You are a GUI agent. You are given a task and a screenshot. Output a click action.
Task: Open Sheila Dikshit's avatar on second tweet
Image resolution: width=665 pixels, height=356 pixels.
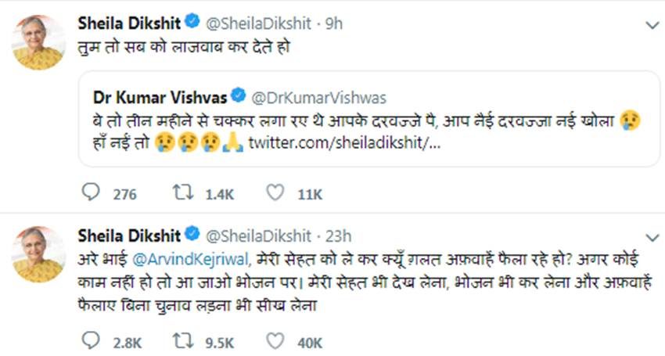coord(39,254)
